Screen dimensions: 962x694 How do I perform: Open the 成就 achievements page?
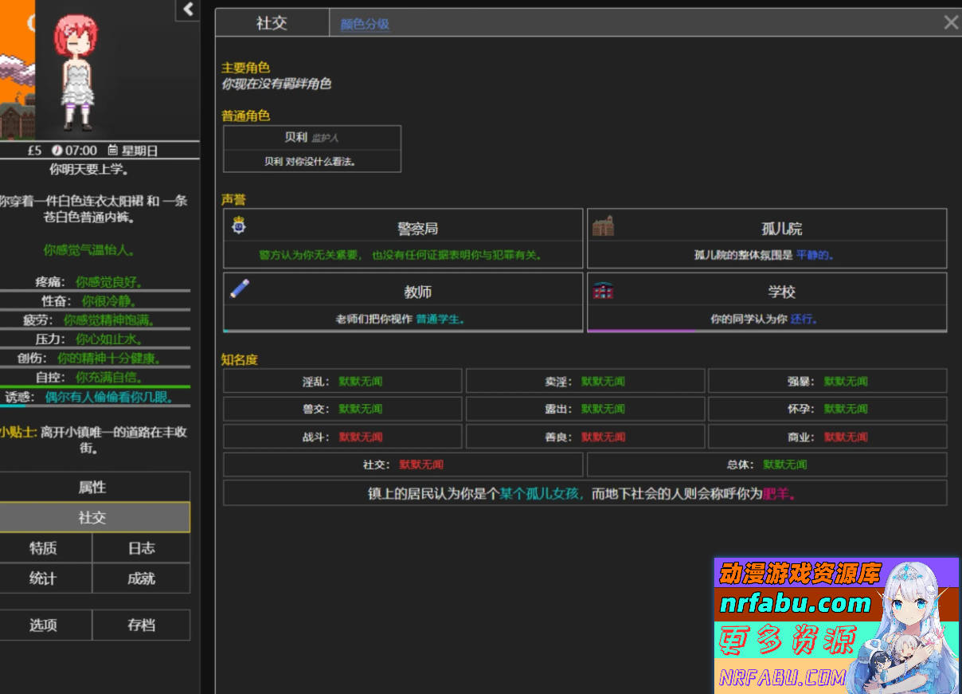tap(141, 578)
